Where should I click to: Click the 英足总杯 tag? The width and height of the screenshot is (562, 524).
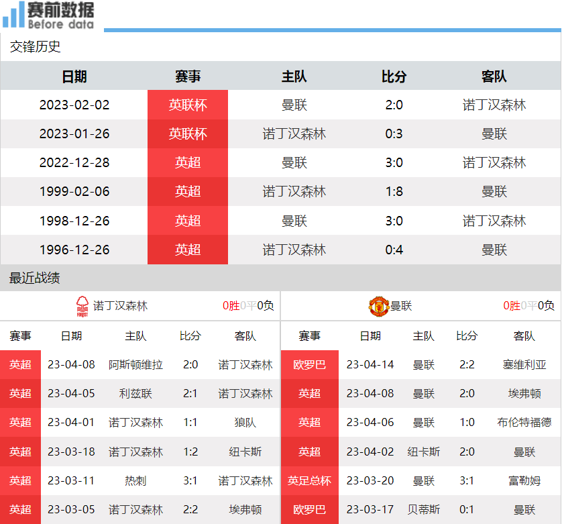pyautogui.click(x=310, y=480)
